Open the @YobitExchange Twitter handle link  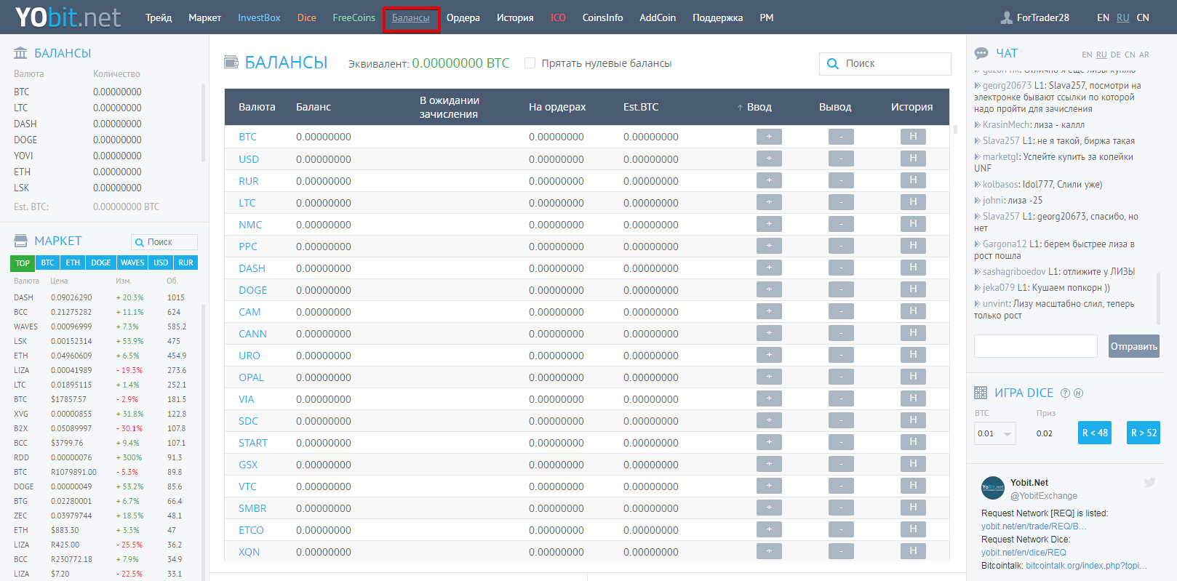pos(1044,496)
